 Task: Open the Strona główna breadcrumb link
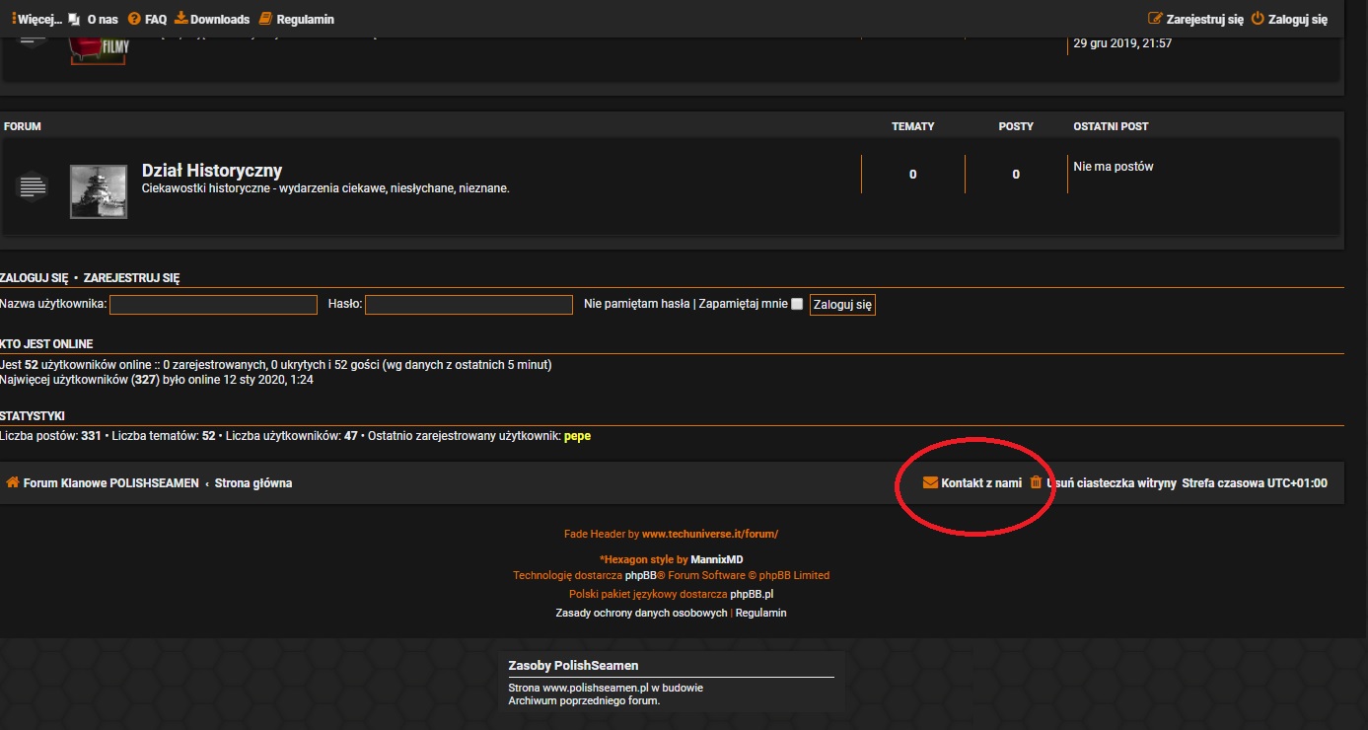[x=253, y=483]
